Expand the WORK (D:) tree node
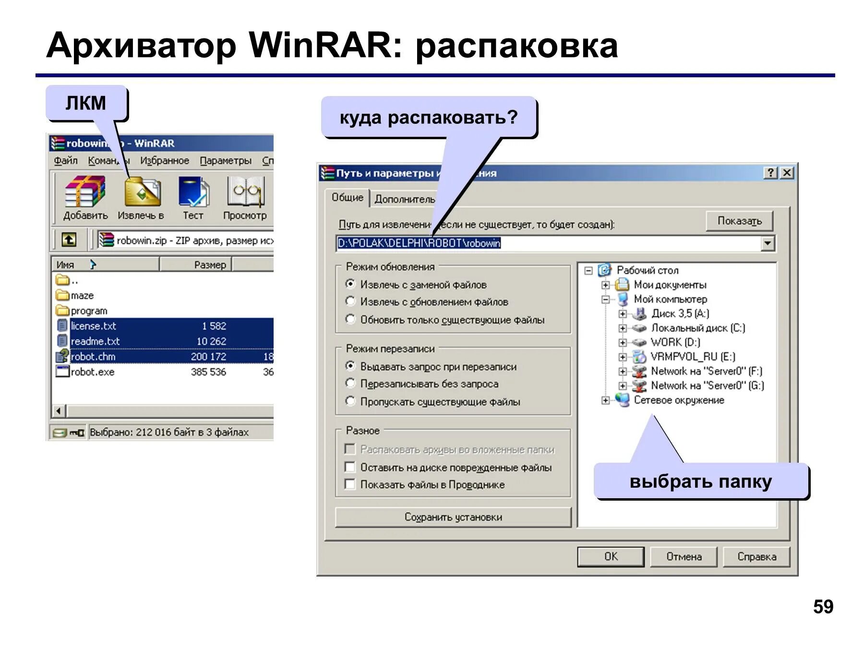 click(x=623, y=343)
